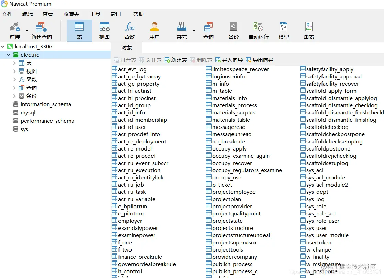The height and width of the screenshot is (278, 384).
Task: Open 新建查询 (New Query) from the toolbar
Action: click(41, 31)
